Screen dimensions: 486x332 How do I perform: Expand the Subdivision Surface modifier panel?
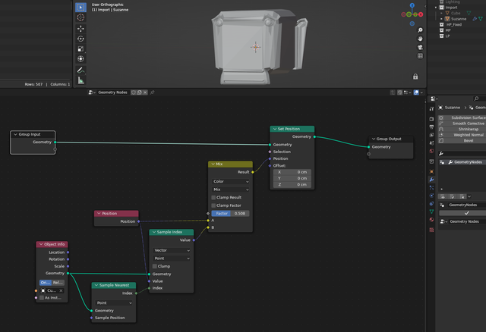(x=462, y=117)
